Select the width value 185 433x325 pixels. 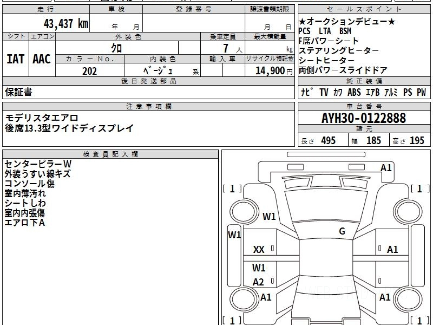(x=374, y=140)
